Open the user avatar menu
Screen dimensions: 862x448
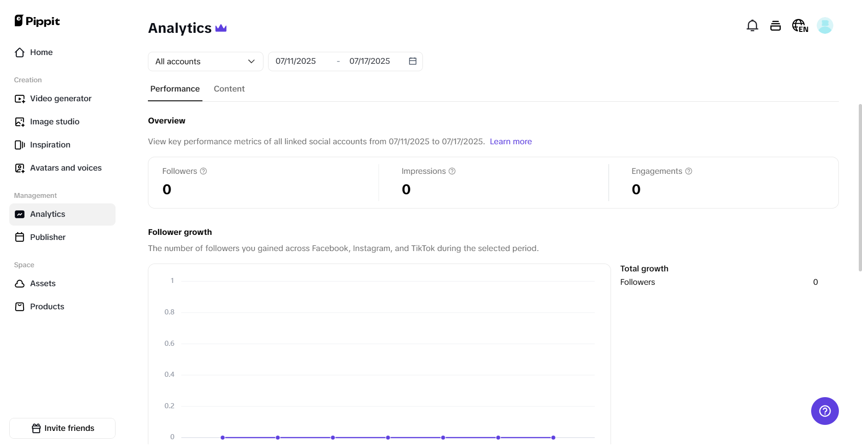coord(825,25)
